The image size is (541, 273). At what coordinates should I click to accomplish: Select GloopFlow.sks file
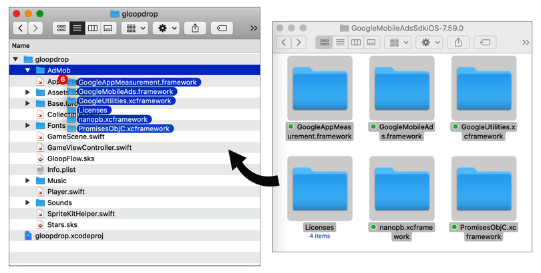134,158
